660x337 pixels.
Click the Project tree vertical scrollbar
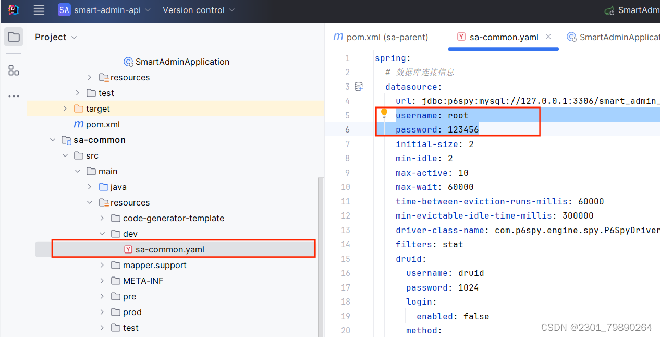pyautogui.click(x=321, y=257)
